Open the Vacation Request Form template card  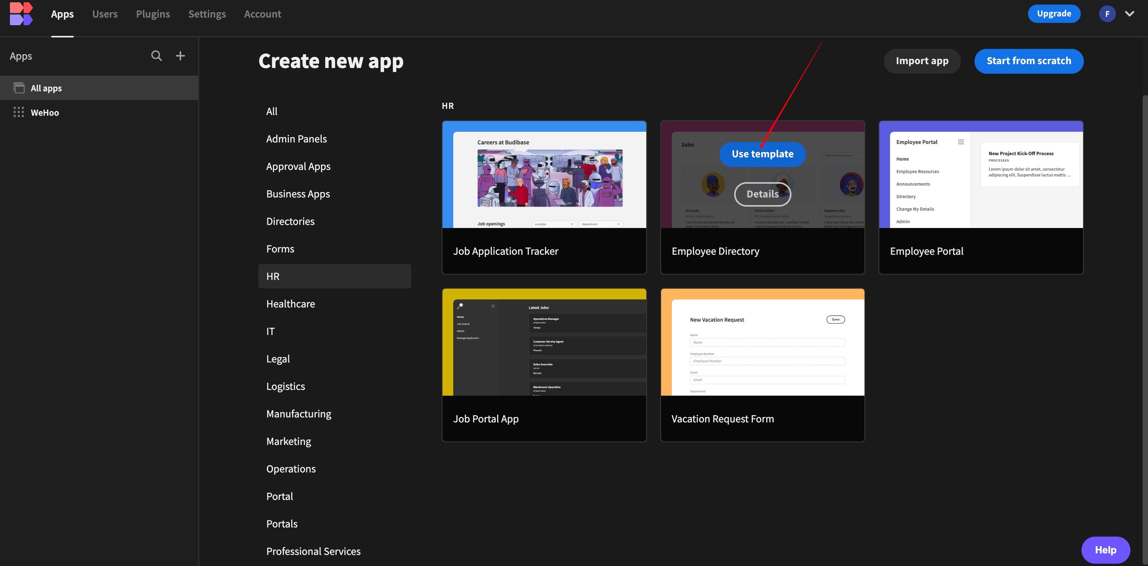coord(762,365)
